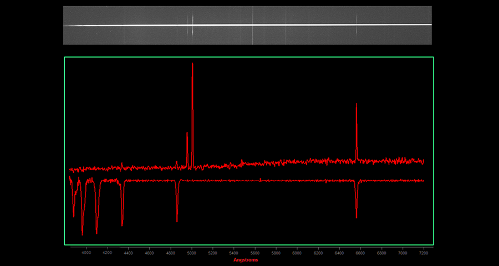Click the Angstroms axis label

[246, 259]
